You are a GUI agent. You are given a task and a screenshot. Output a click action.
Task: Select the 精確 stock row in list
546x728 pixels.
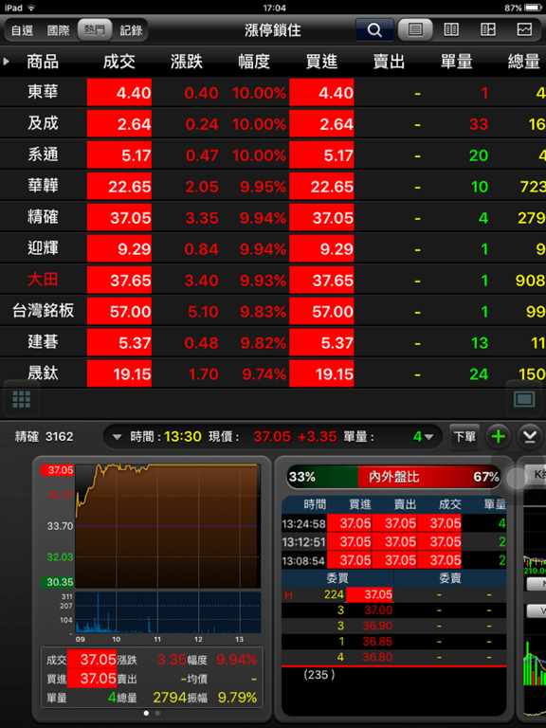coord(273,217)
